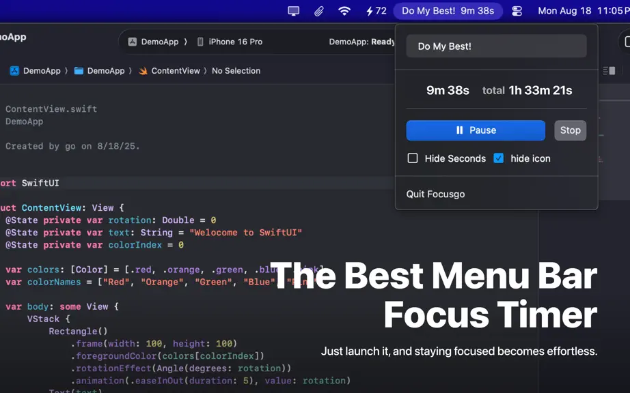Click the 'ContentView.swift' comment line
Screen dimensions: 630x393
pos(51,109)
